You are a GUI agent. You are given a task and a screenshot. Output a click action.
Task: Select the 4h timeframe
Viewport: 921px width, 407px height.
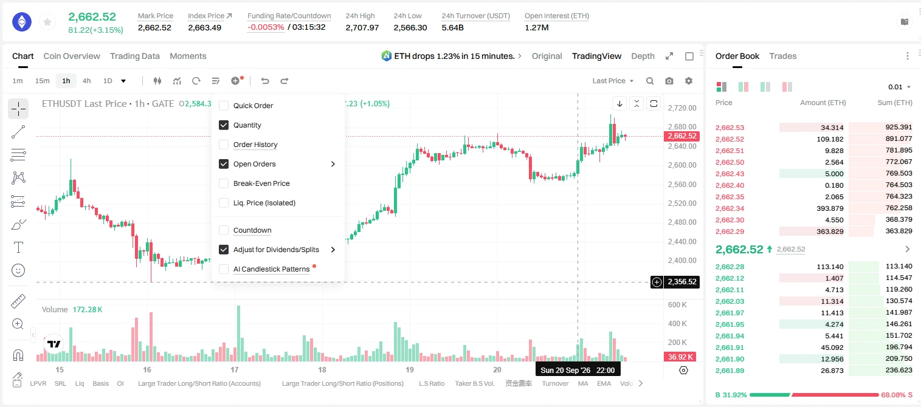(x=86, y=81)
